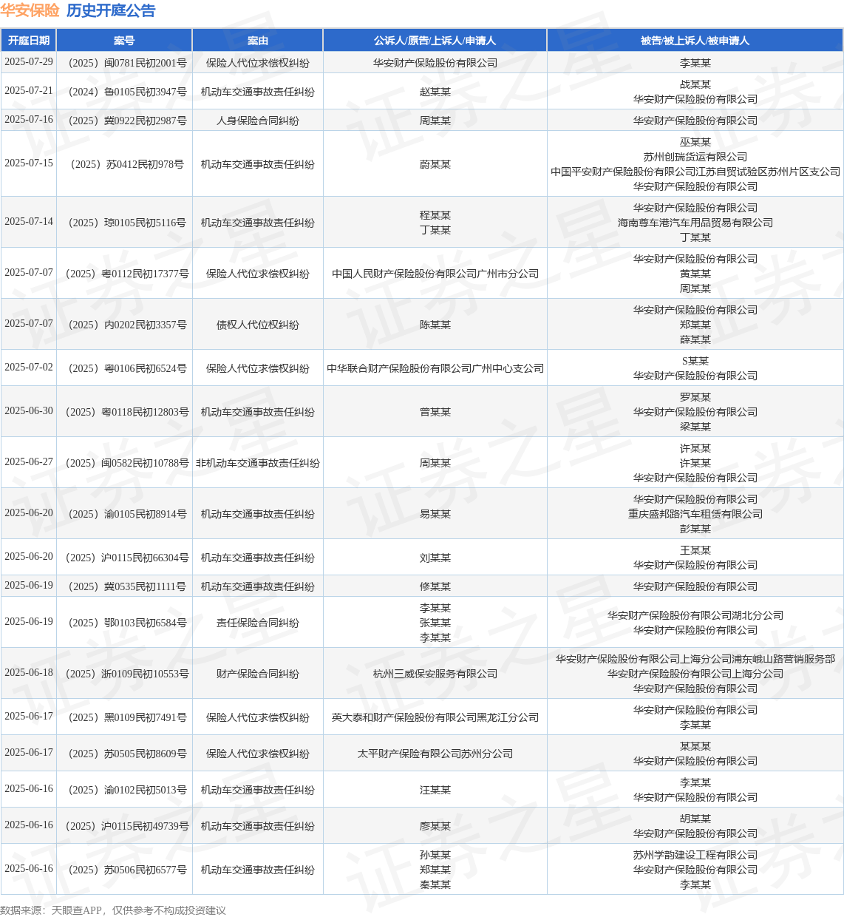Click plaintiff cell 蔚某某
Viewport: 844px width, 917px height.
[x=435, y=164]
